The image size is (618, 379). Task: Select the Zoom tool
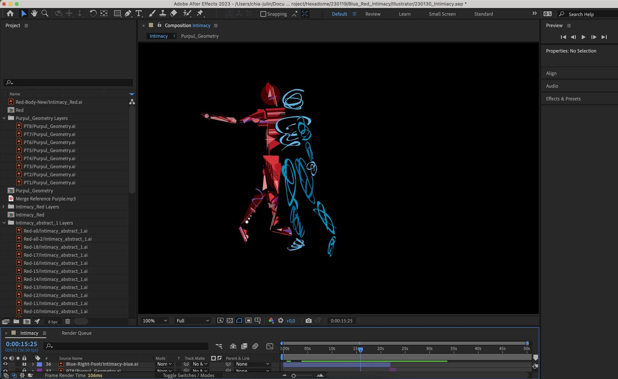45,13
